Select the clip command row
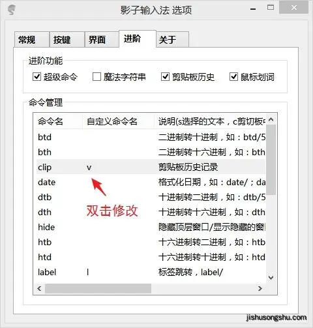 point(151,167)
